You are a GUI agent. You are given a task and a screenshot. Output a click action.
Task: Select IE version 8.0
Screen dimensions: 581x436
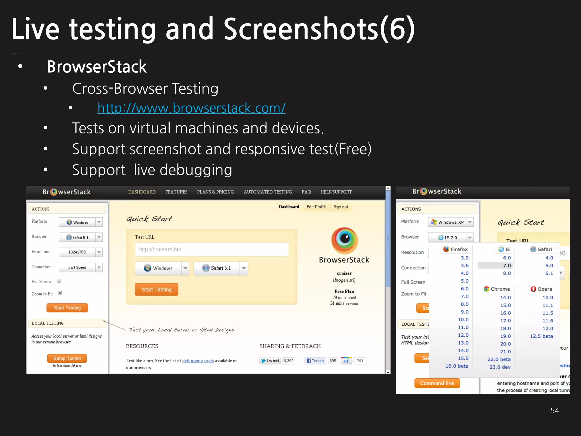[507, 273]
